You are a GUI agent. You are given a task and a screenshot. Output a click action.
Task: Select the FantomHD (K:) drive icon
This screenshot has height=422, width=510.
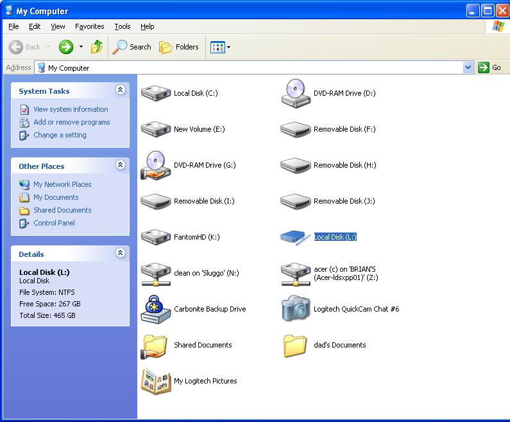155,237
